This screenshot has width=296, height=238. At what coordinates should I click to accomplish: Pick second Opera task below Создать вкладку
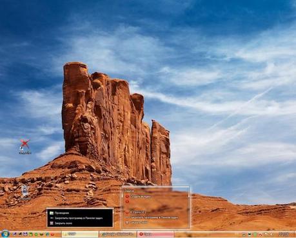pos(156,201)
